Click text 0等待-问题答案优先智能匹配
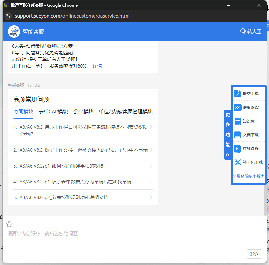This screenshot has width=269, height=265. coord(43,53)
